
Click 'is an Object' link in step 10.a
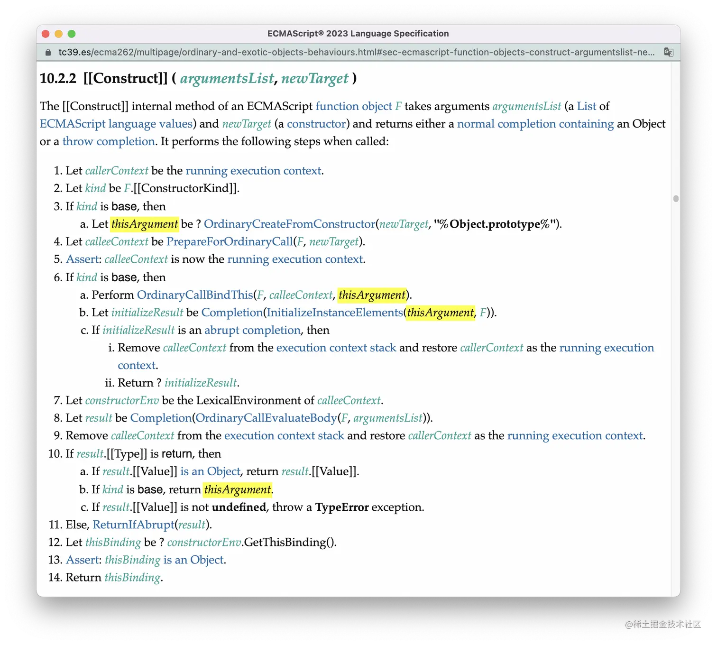coord(211,471)
